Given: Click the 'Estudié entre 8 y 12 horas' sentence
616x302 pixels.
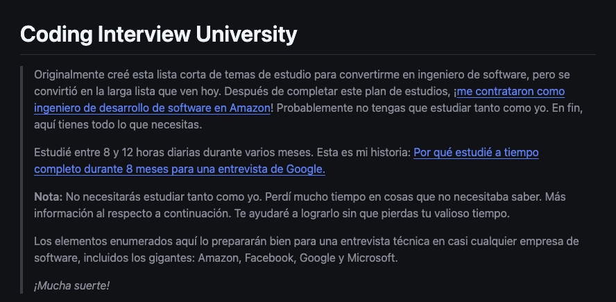Looking at the screenshot, I should (x=174, y=152).
